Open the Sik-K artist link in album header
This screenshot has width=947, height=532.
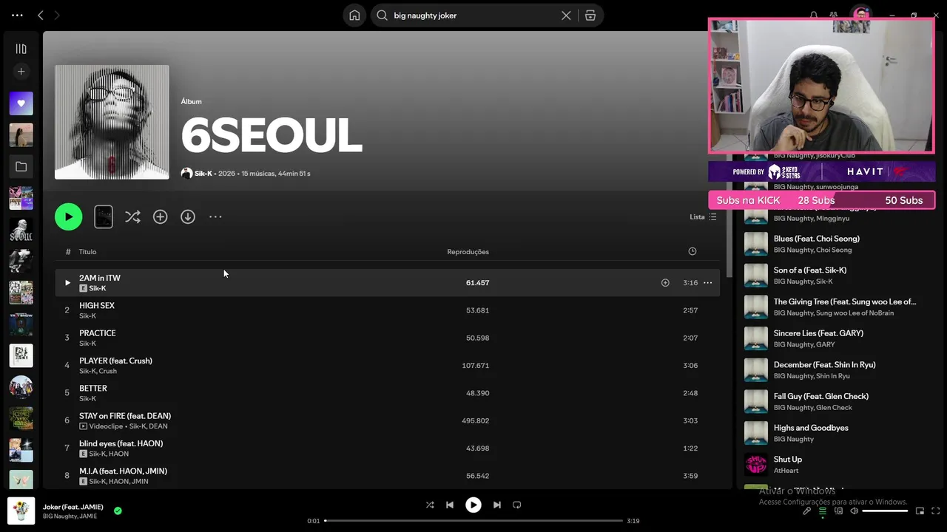203,174
